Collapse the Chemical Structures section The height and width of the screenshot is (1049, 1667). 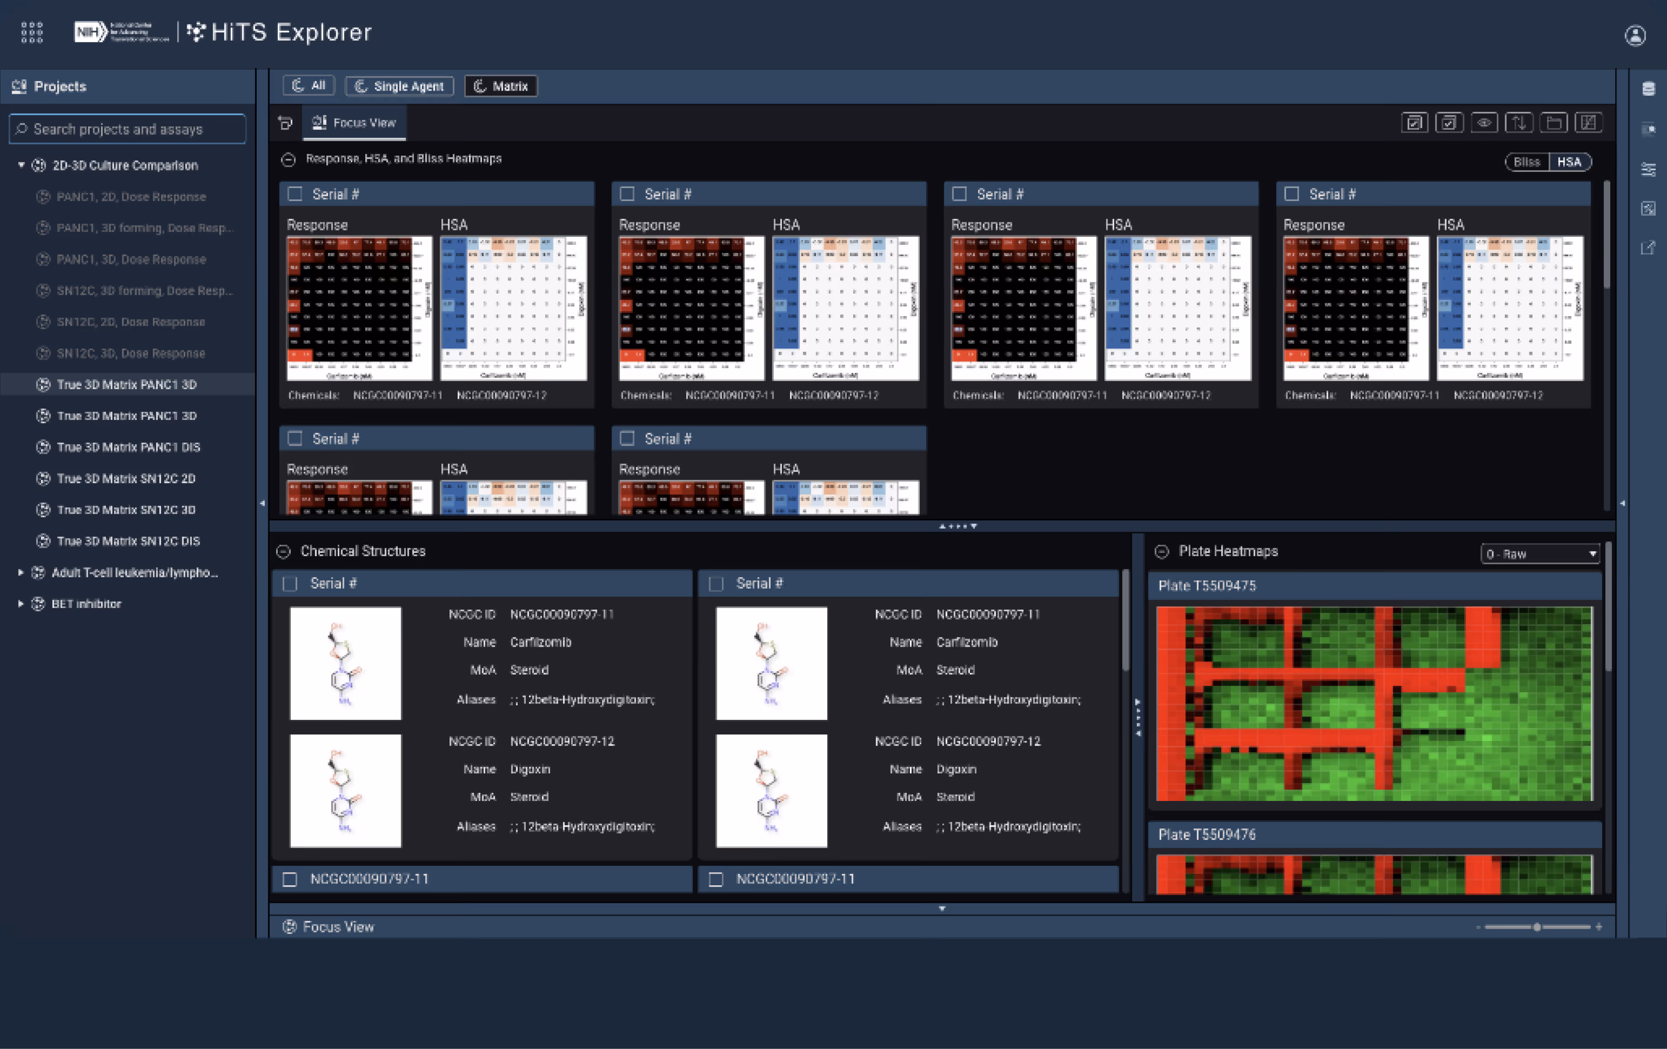coord(283,552)
